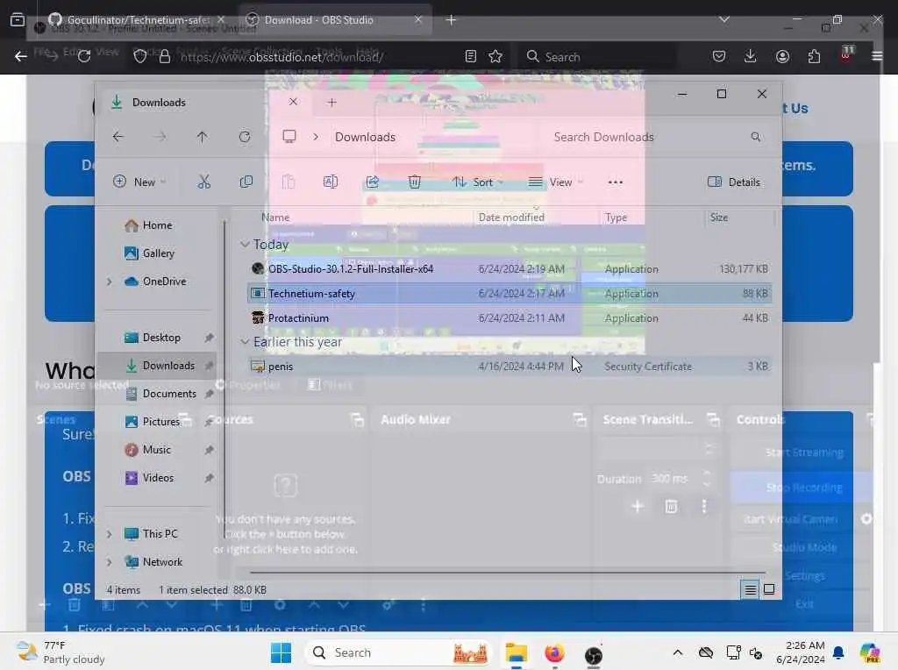This screenshot has width=898, height=670.
Task: Go back in File Explorer
Action: pyautogui.click(x=118, y=137)
